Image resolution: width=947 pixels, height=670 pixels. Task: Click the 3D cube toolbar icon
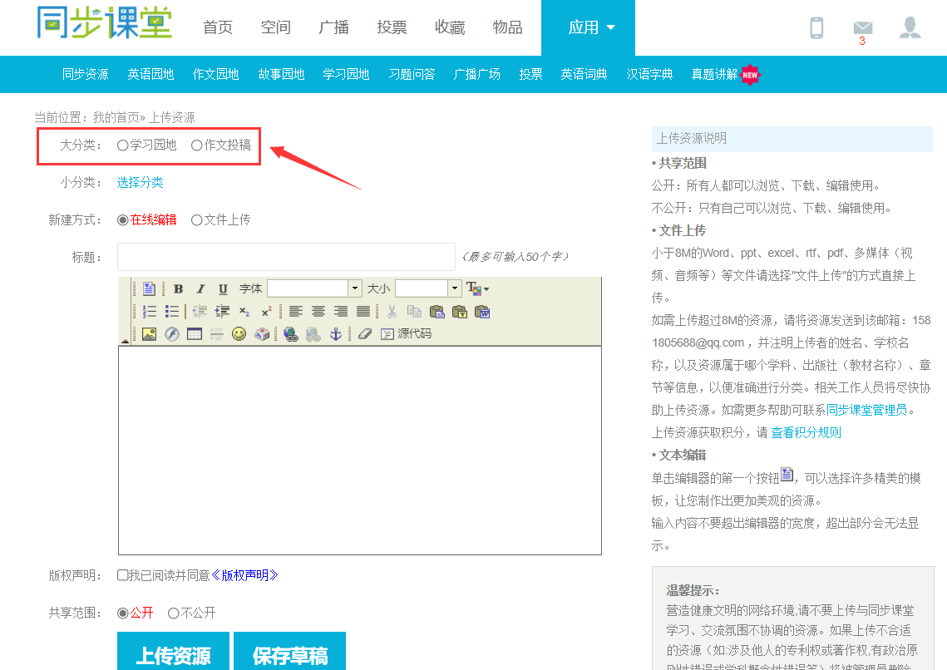click(x=262, y=334)
